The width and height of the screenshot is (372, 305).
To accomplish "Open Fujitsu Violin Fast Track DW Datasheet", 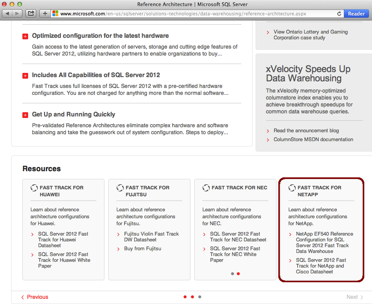I will tap(151, 237).
